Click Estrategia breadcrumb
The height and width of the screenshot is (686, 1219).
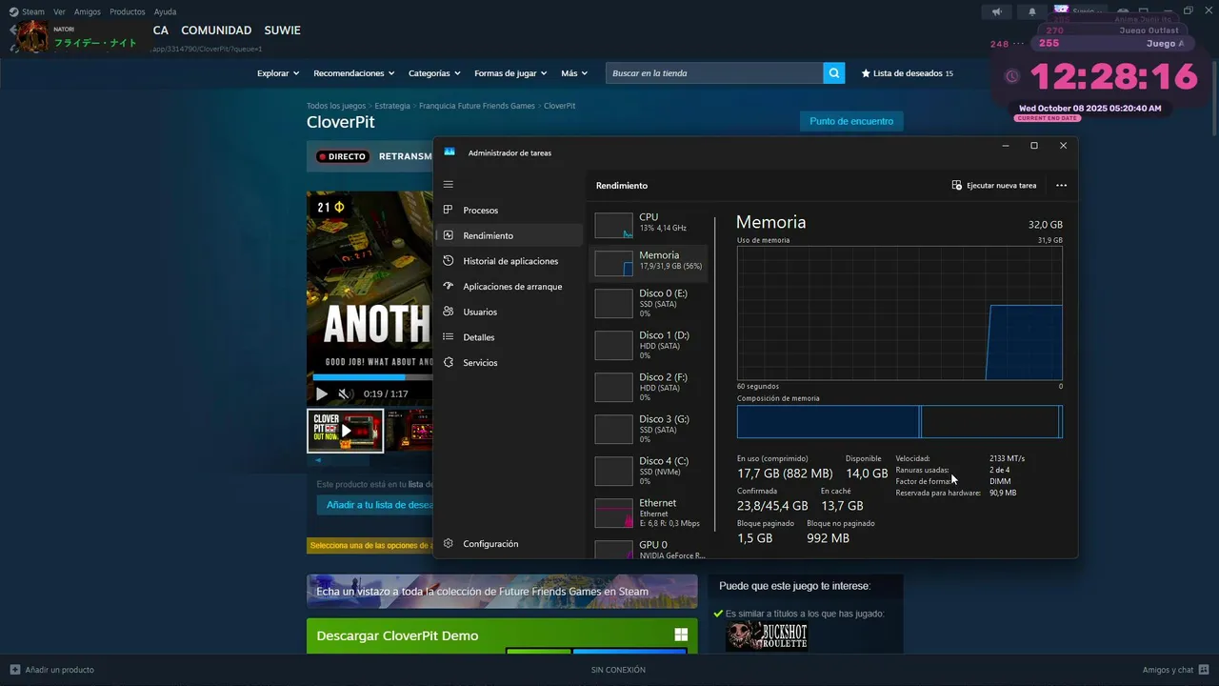click(392, 106)
